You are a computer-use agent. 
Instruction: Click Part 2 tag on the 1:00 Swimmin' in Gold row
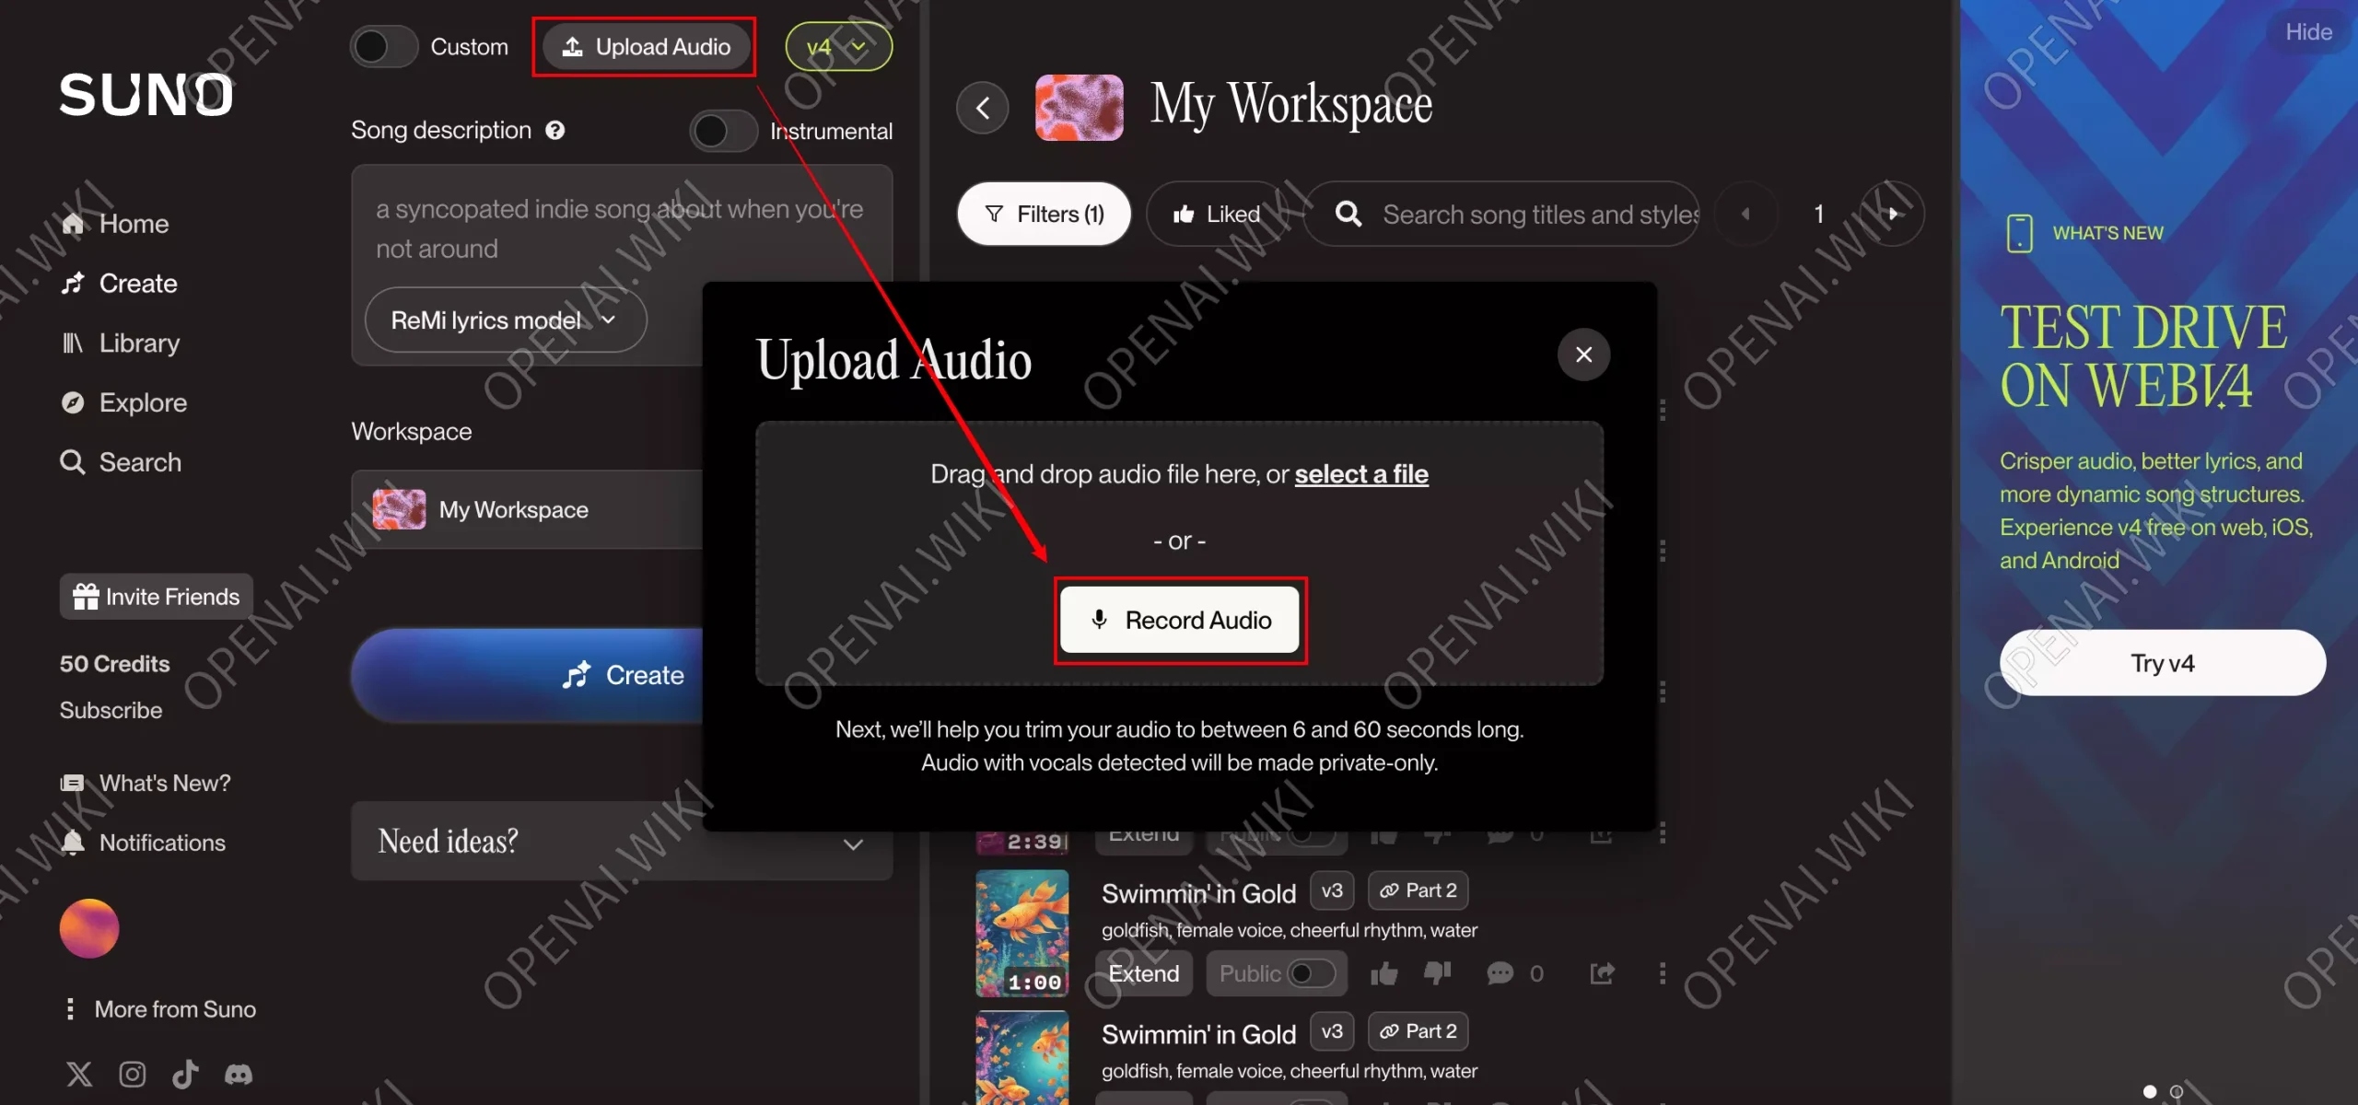(x=1418, y=890)
